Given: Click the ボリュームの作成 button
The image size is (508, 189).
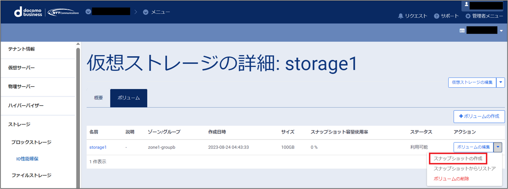Looking at the screenshot, I should [479, 116].
